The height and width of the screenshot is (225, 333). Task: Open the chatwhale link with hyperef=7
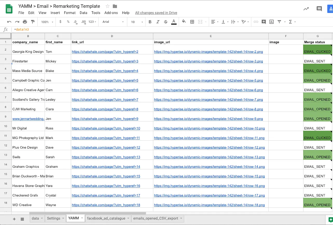coord(105,100)
